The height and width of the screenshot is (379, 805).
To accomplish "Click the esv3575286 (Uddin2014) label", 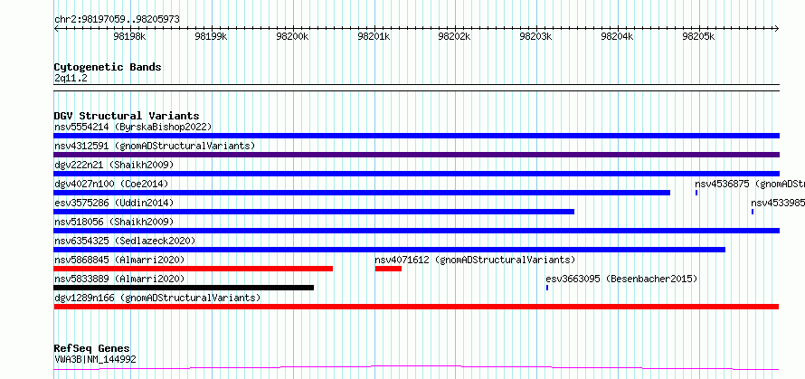I will 114,203.
